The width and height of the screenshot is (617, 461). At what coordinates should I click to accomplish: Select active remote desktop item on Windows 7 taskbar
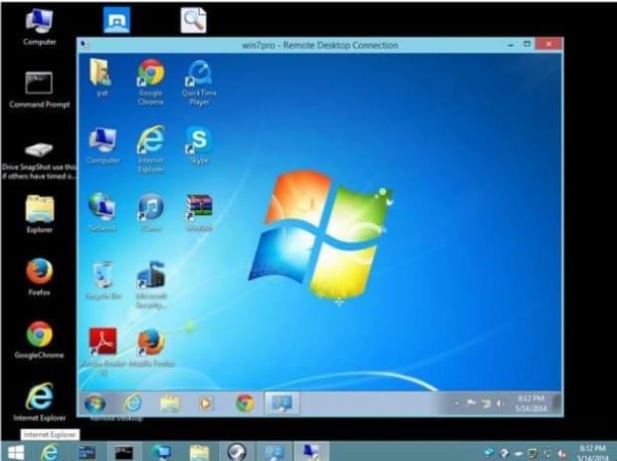click(282, 403)
